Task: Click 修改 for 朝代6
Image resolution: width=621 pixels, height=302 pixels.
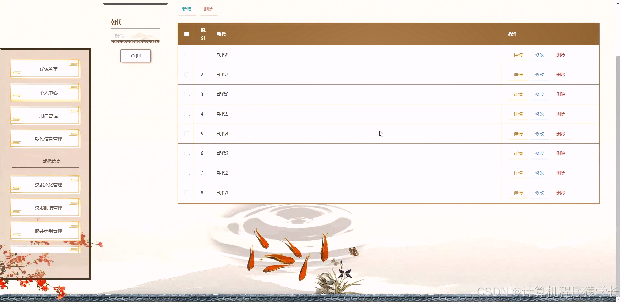Action: pos(539,94)
